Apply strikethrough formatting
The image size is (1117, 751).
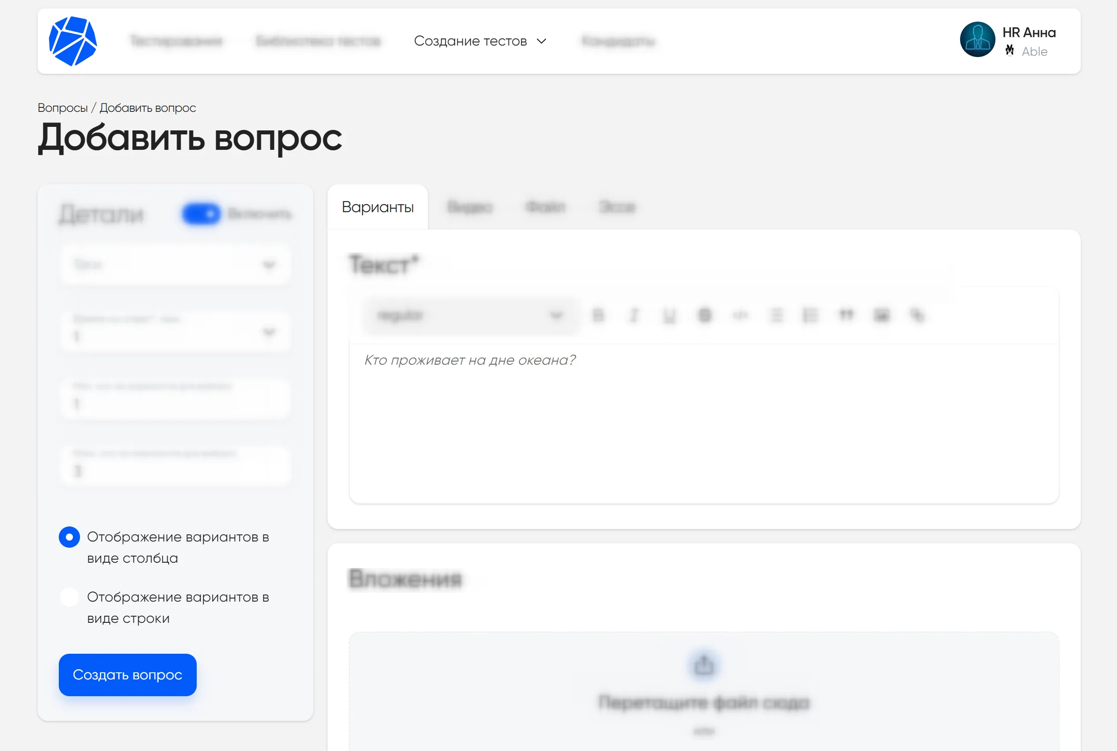coord(705,315)
